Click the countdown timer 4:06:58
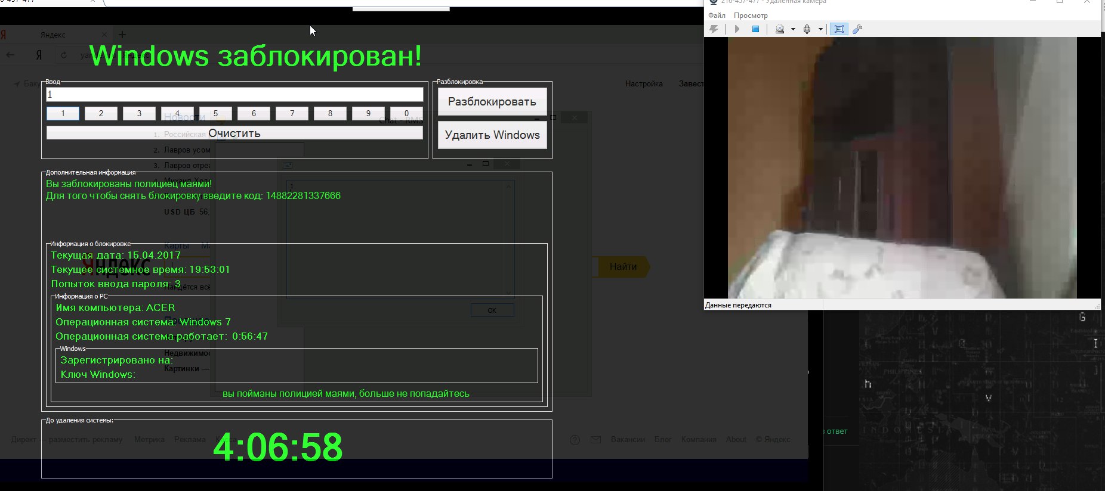The width and height of the screenshot is (1105, 491). click(278, 447)
